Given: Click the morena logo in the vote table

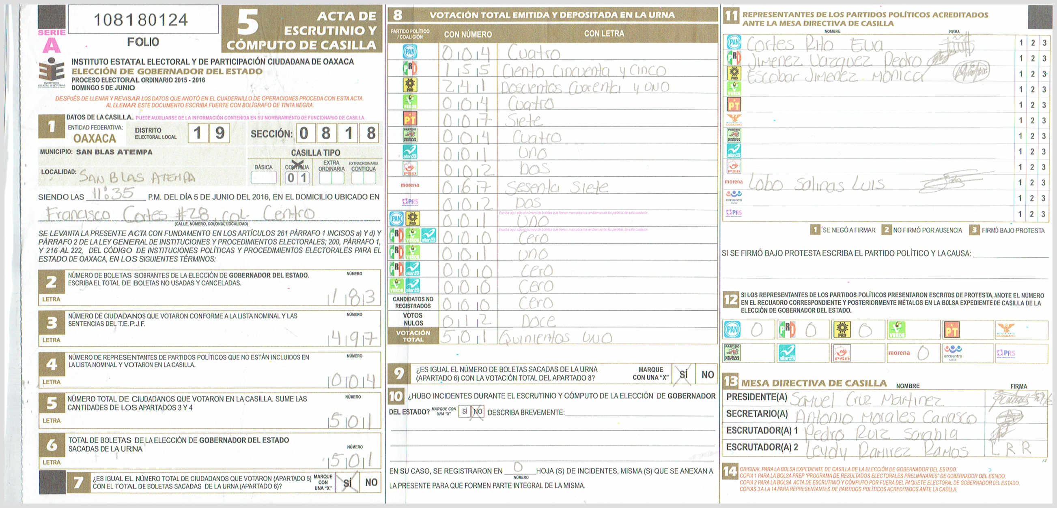Looking at the screenshot, I should (x=409, y=185).
